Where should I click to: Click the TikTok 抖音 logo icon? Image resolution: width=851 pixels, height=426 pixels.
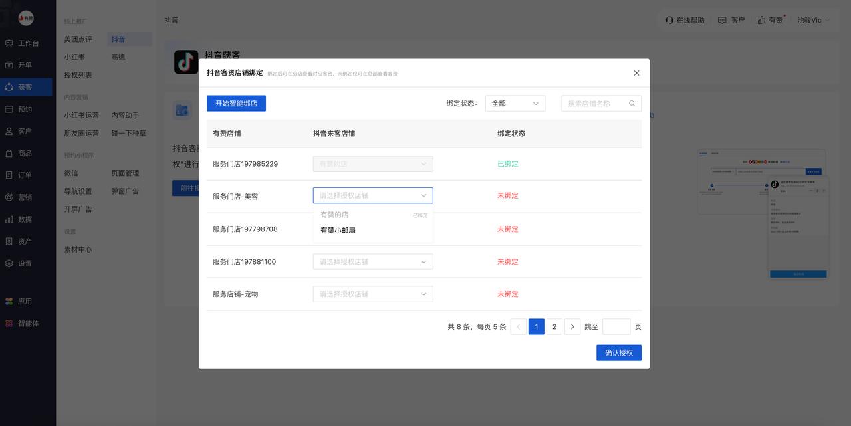coord(186,62)
